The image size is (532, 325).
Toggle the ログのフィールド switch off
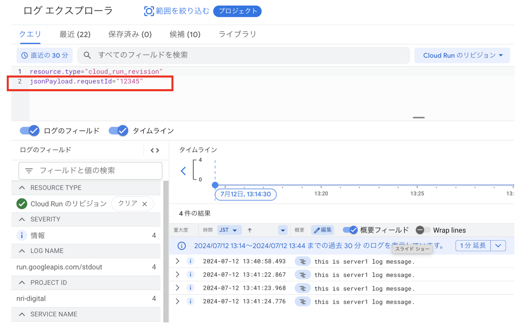point(30,131)
